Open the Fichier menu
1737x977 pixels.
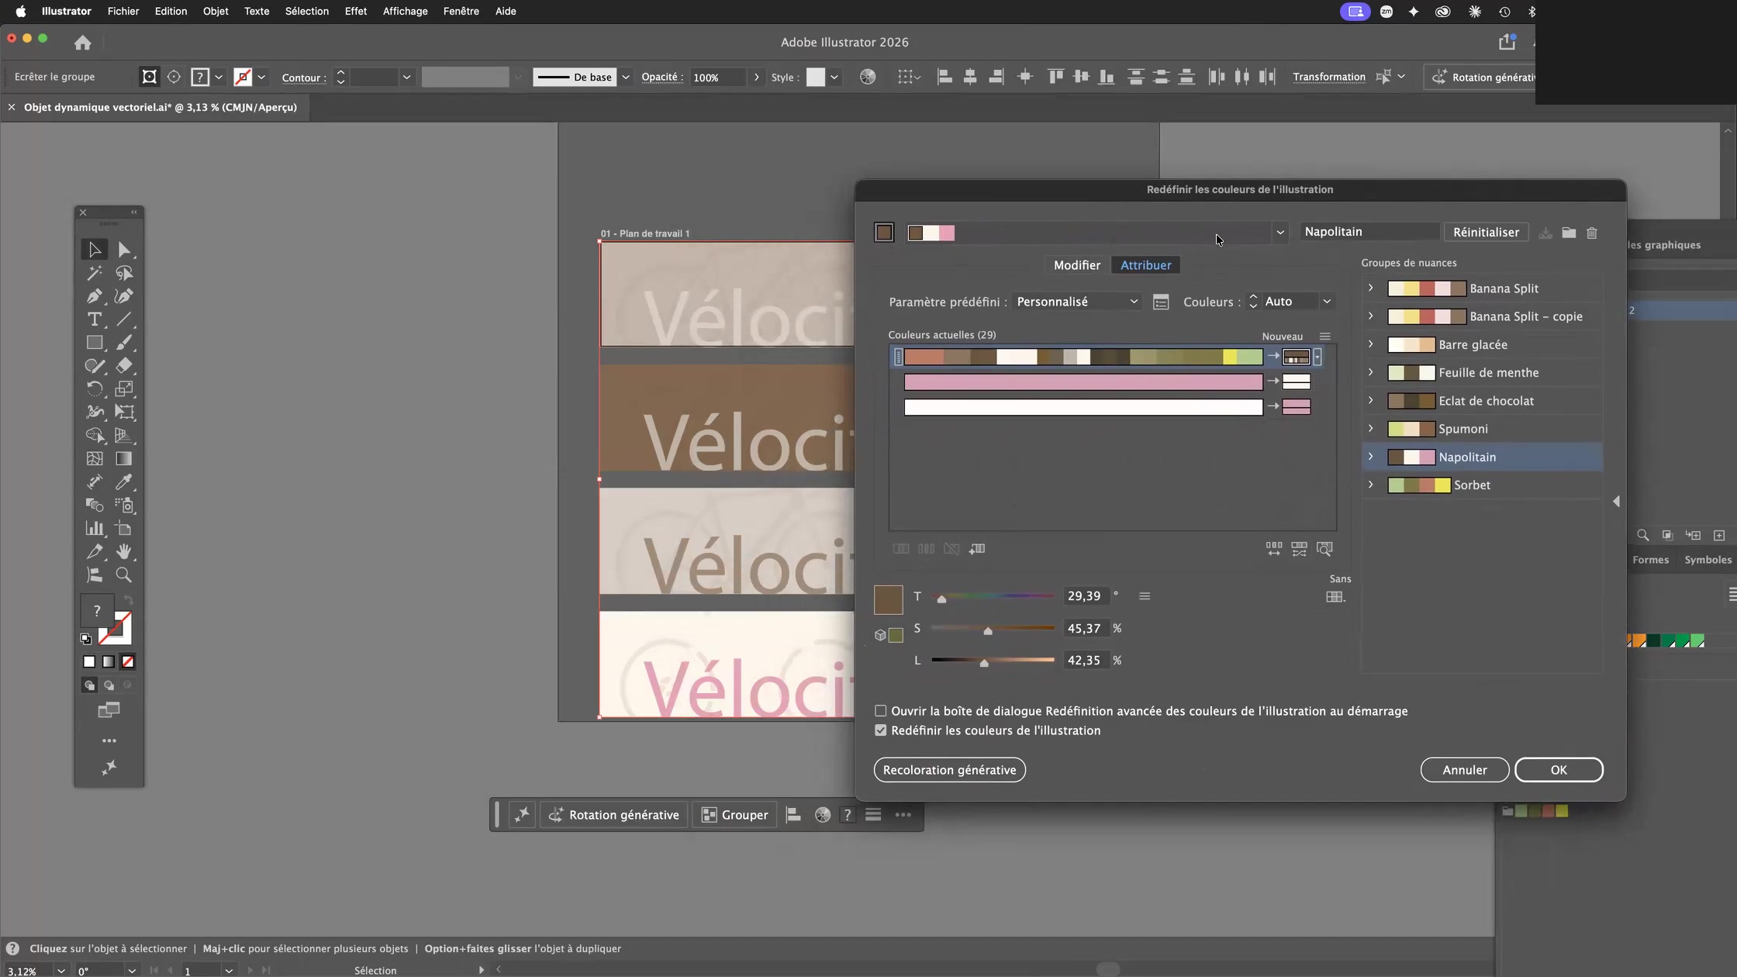pyautogui.click(x=123, y=11)
